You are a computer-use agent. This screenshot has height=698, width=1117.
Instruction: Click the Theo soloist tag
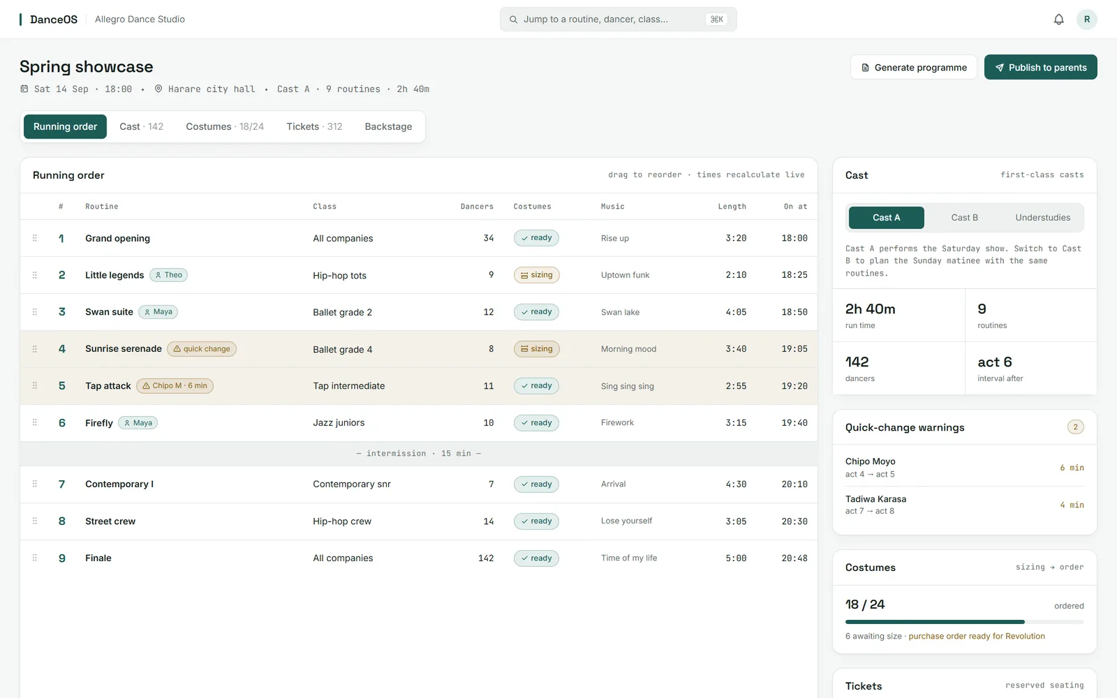pos(168,275)
